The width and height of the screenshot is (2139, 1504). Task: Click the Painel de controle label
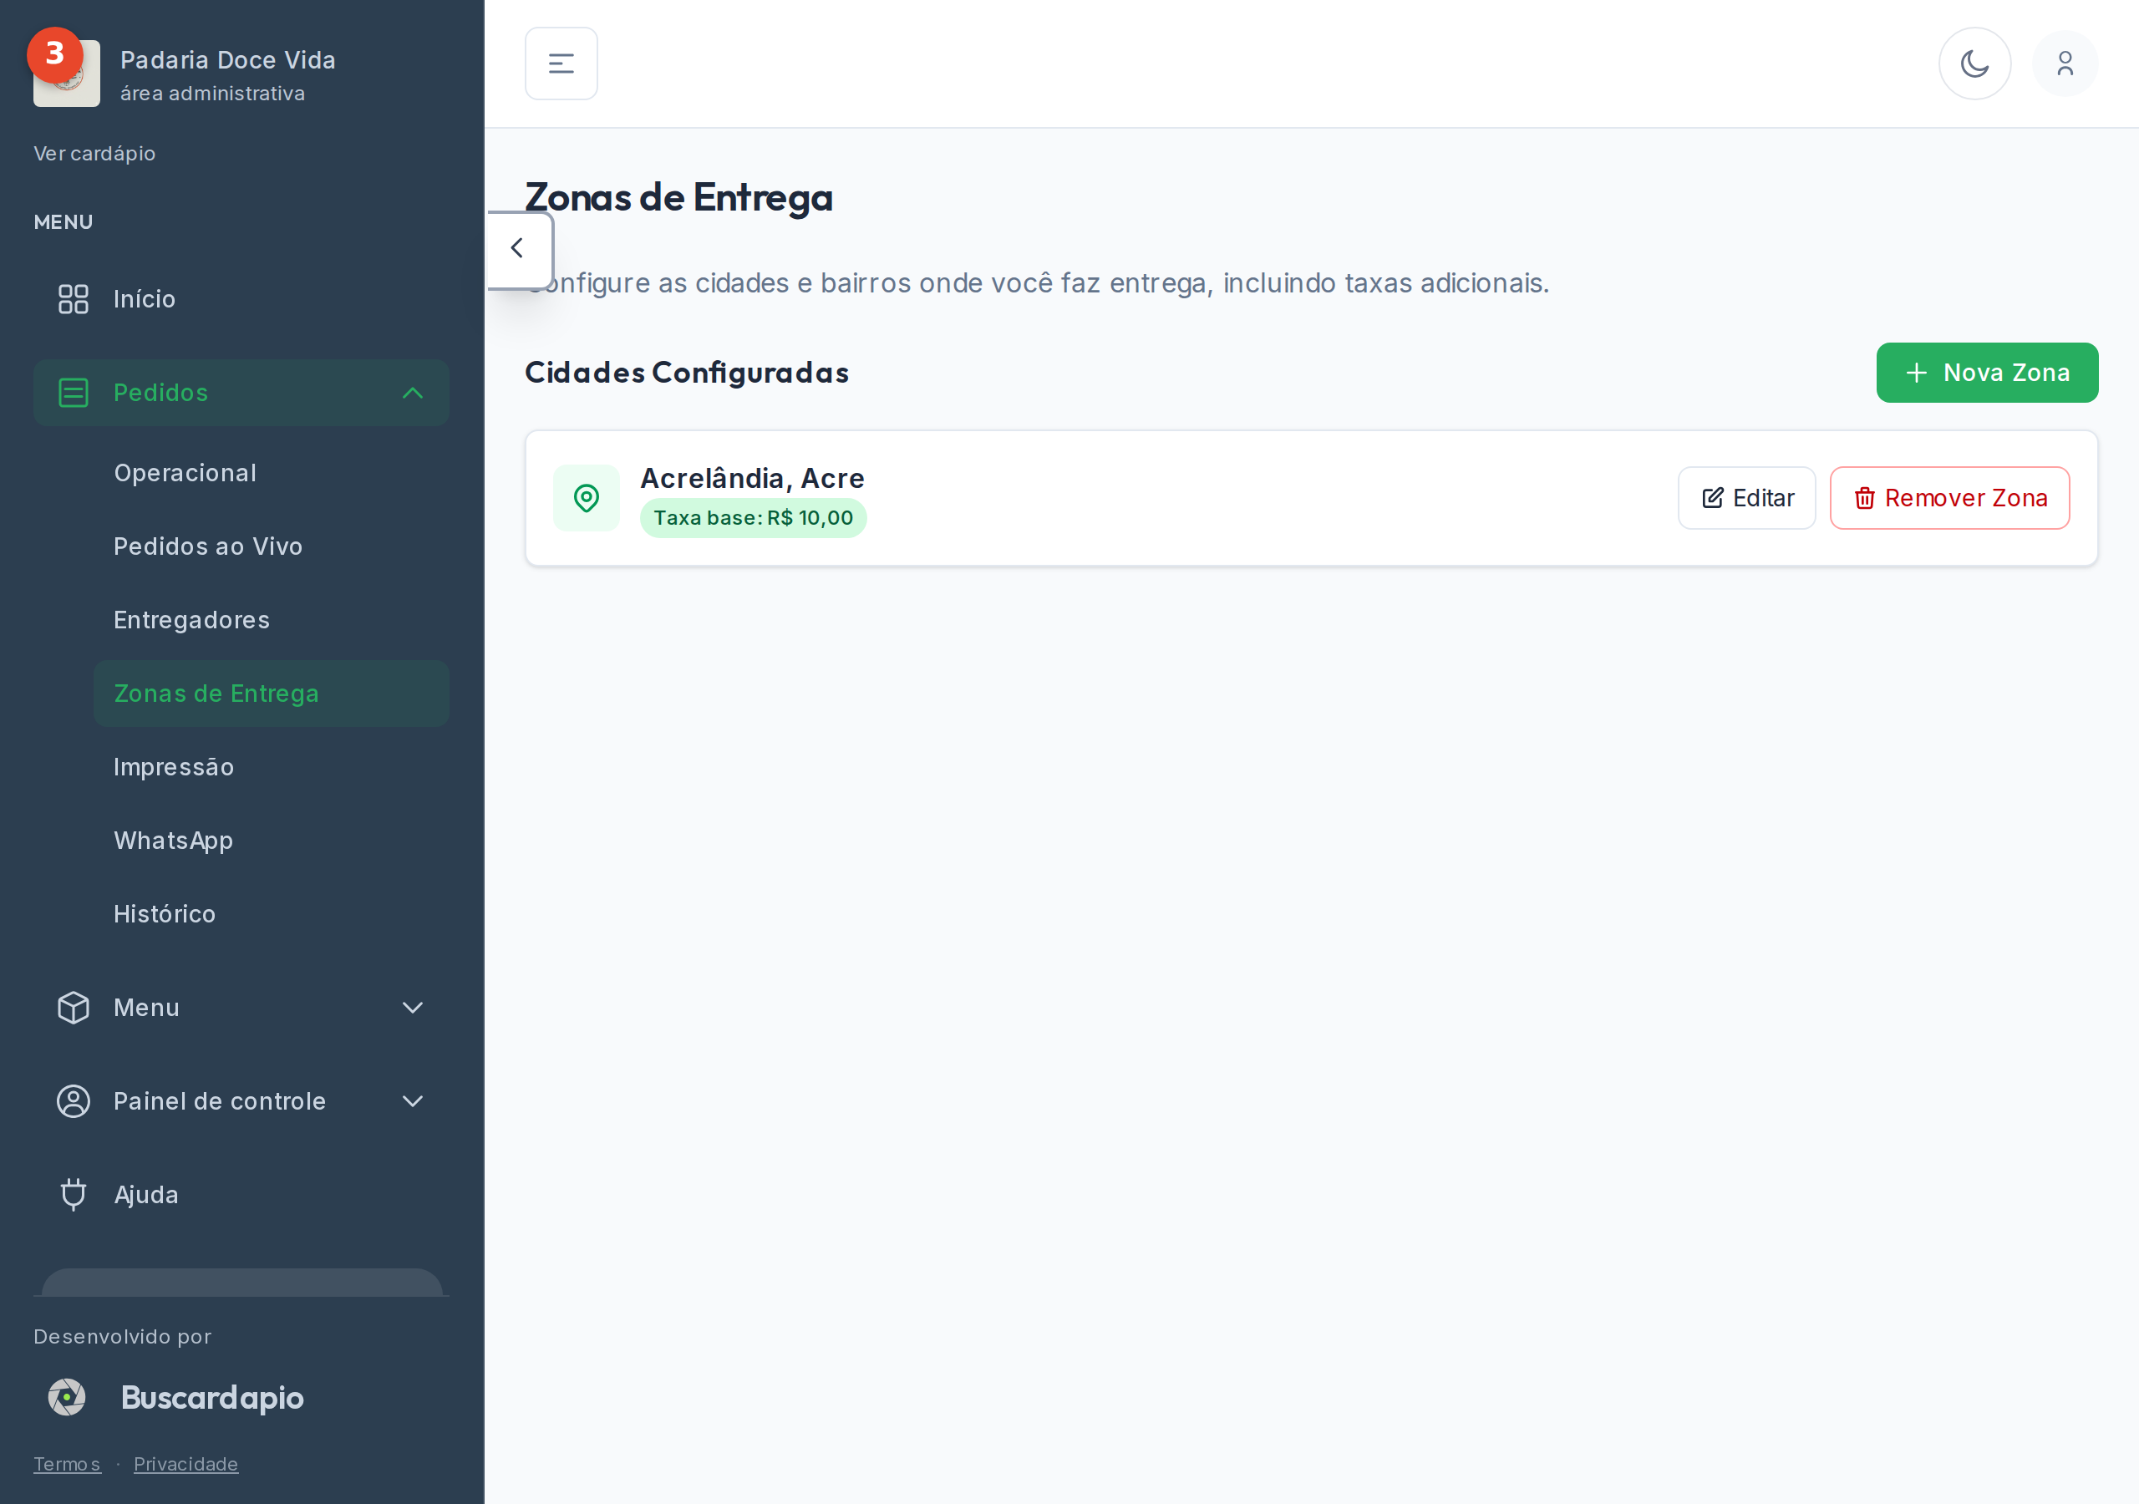pyautogui.click(x=220, y=1102)
